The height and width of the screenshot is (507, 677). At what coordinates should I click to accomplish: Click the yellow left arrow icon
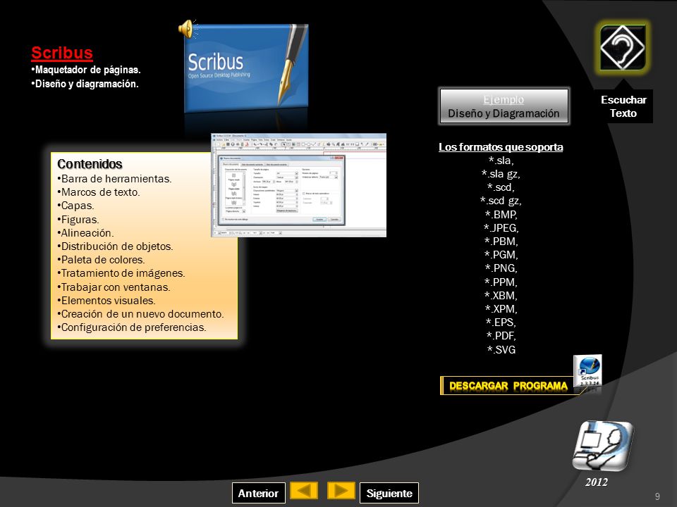click(x=304, y=491)
